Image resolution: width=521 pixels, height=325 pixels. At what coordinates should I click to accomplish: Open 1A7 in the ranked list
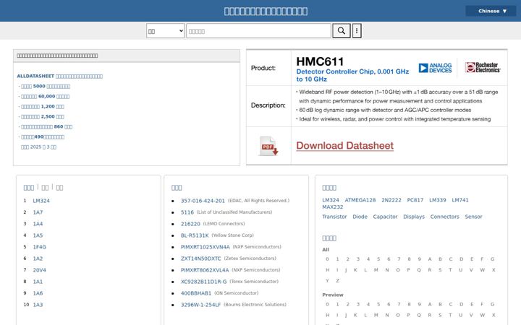38,212
